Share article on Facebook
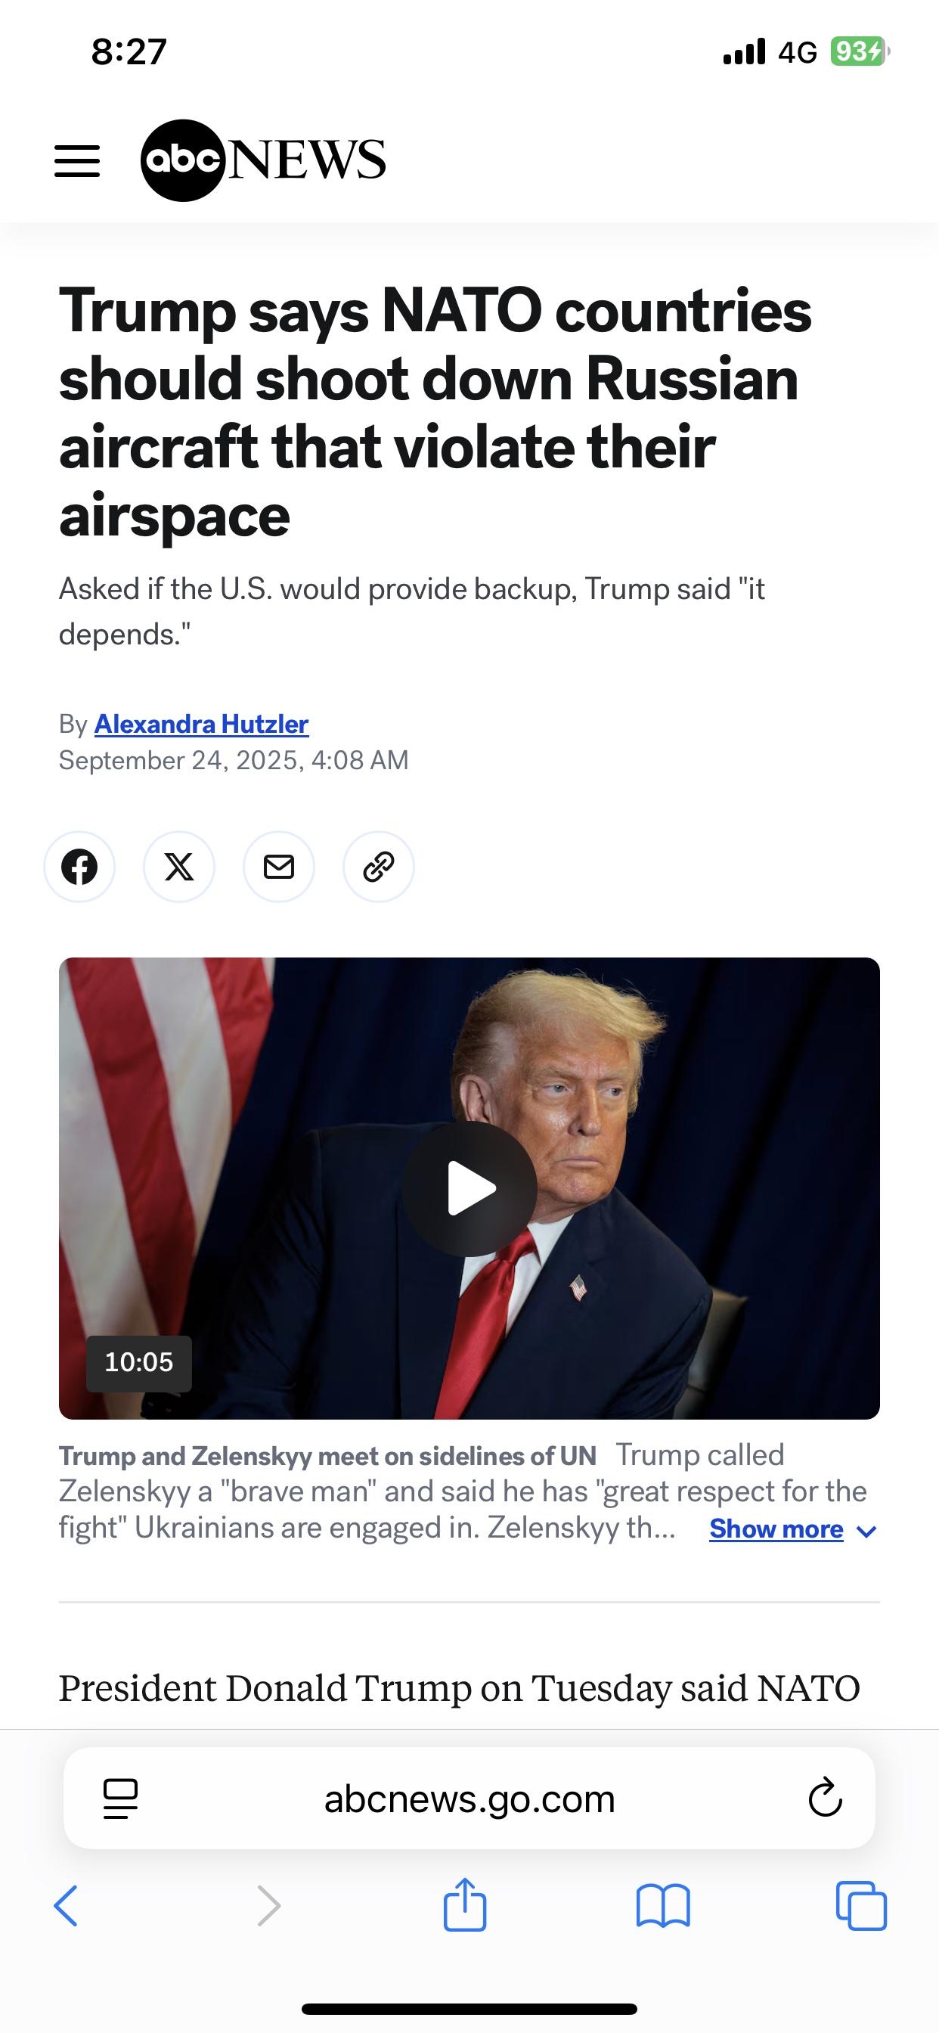Screen dimensions: 939x2033 tap(79, 867)
